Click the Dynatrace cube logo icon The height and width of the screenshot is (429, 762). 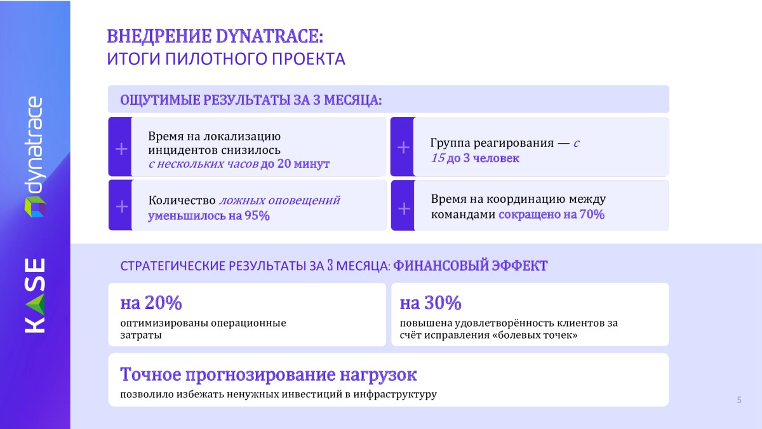coord(34,207)
